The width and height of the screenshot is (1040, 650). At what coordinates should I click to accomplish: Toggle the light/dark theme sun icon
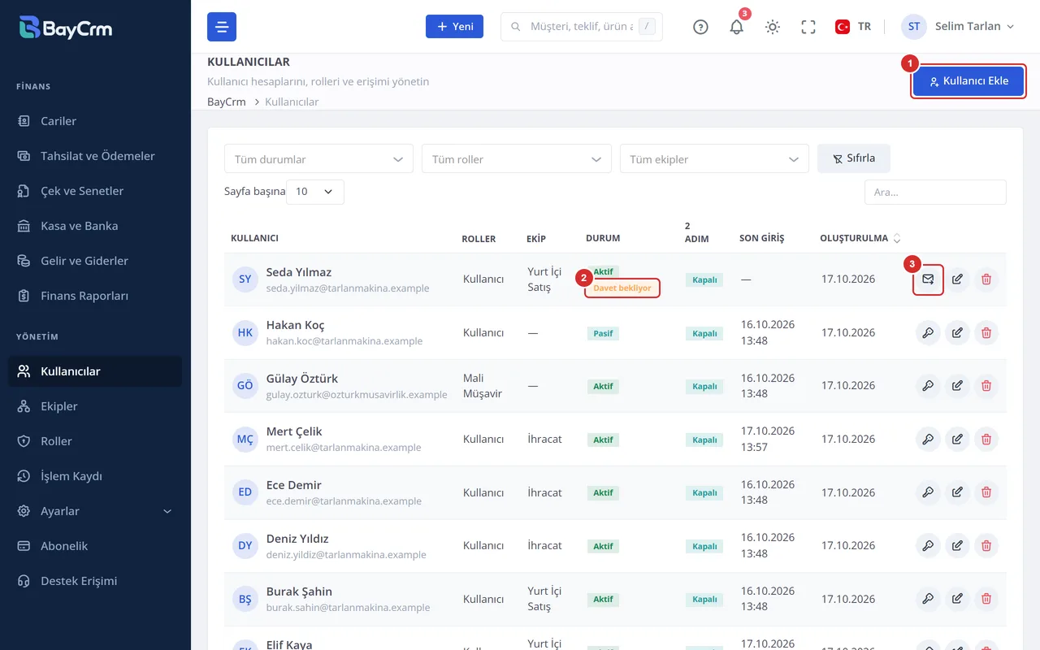point(773,27)
